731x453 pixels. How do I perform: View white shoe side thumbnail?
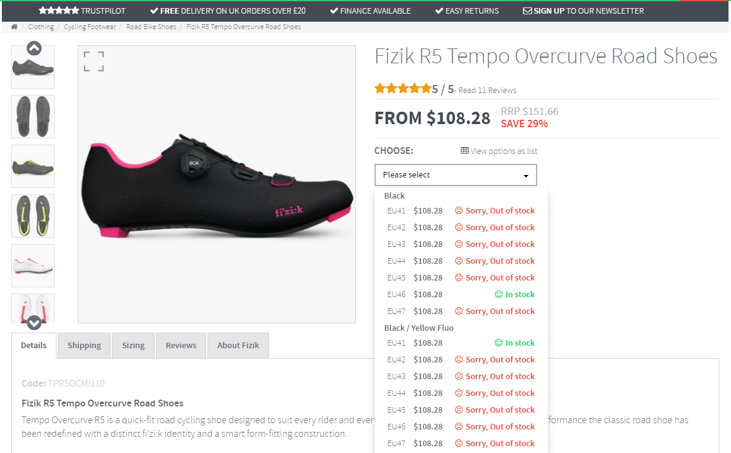[x=33, y=266]
